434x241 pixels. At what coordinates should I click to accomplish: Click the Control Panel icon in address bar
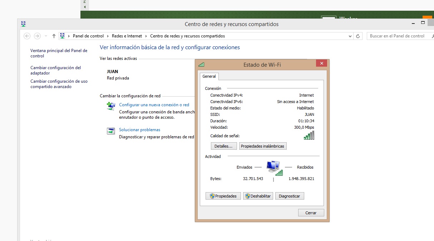coord(63,36)
